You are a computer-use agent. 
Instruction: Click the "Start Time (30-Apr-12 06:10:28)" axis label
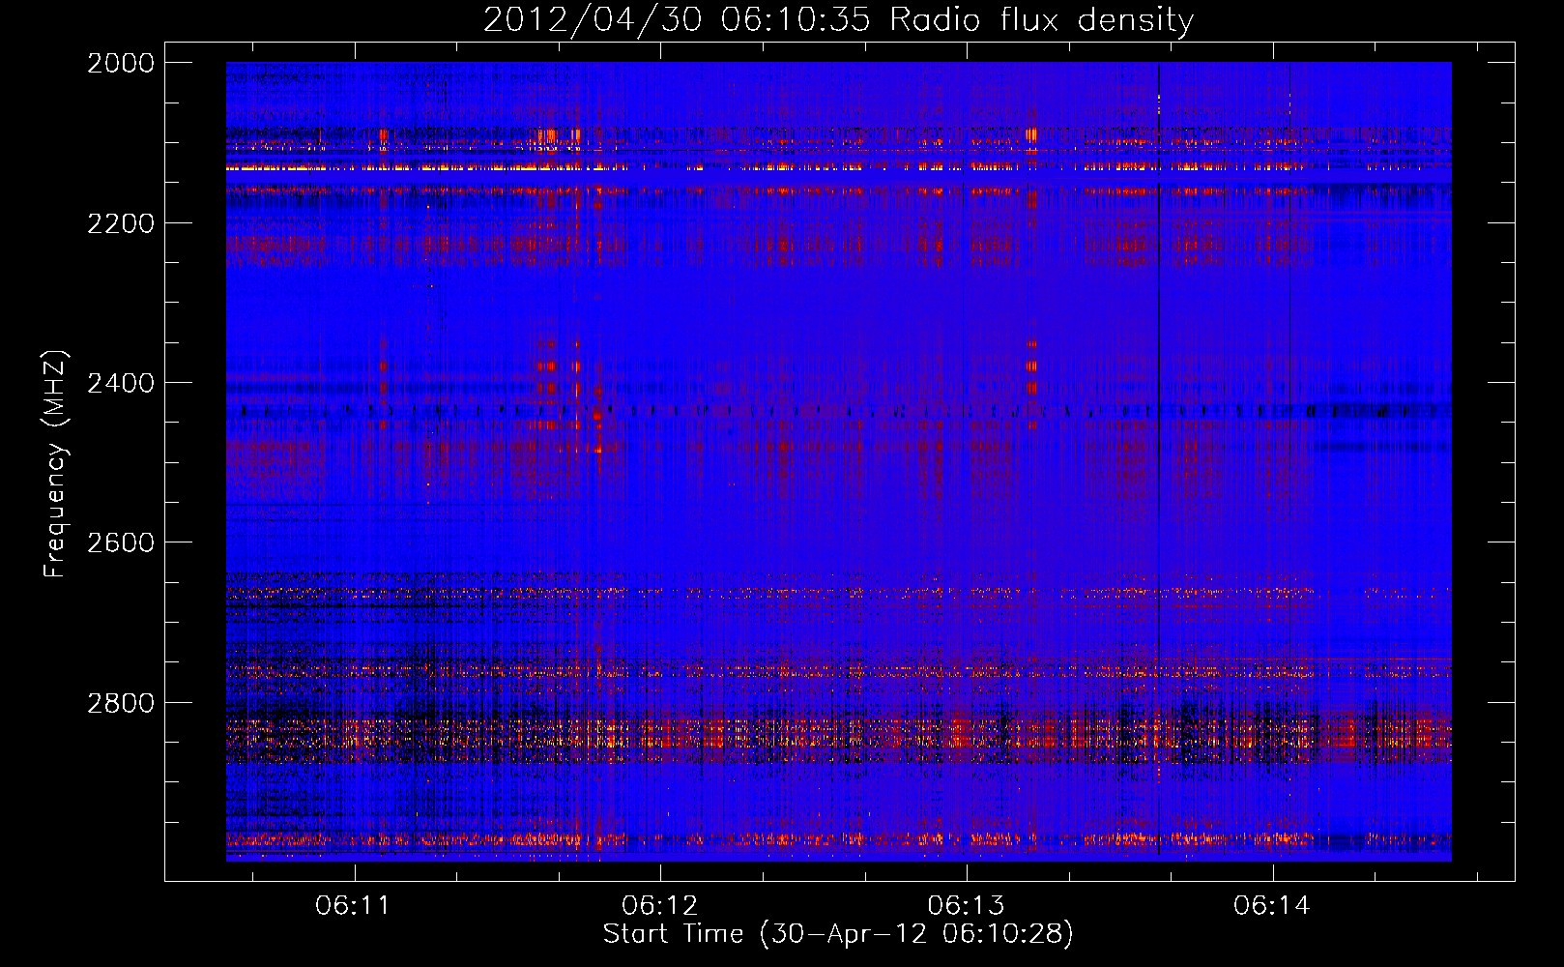(838, 934)
